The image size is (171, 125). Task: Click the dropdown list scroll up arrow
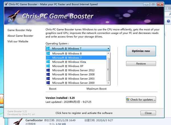pos(108,53)
